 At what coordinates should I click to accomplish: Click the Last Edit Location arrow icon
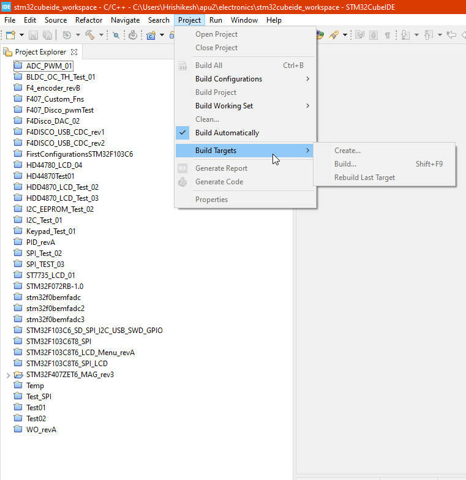[x=451, y=36]
